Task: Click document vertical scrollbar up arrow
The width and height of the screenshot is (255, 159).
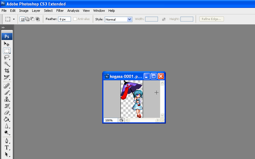Action: (162, 83)
